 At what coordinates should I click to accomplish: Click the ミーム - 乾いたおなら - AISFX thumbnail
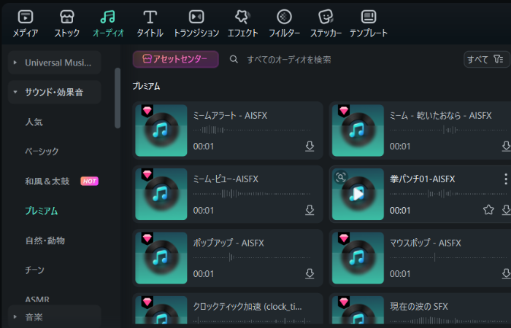tap(358, 130)
